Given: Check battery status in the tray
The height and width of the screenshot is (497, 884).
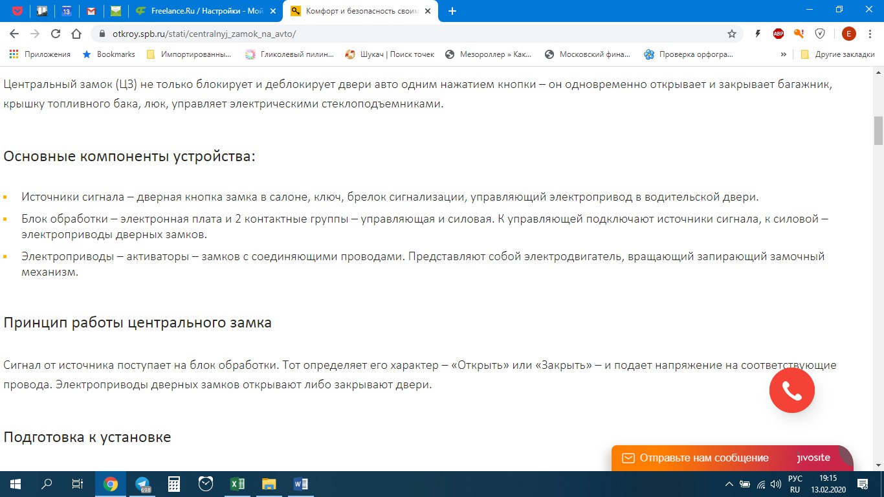Looking at the screenshot, I should [x=745, y=484].
